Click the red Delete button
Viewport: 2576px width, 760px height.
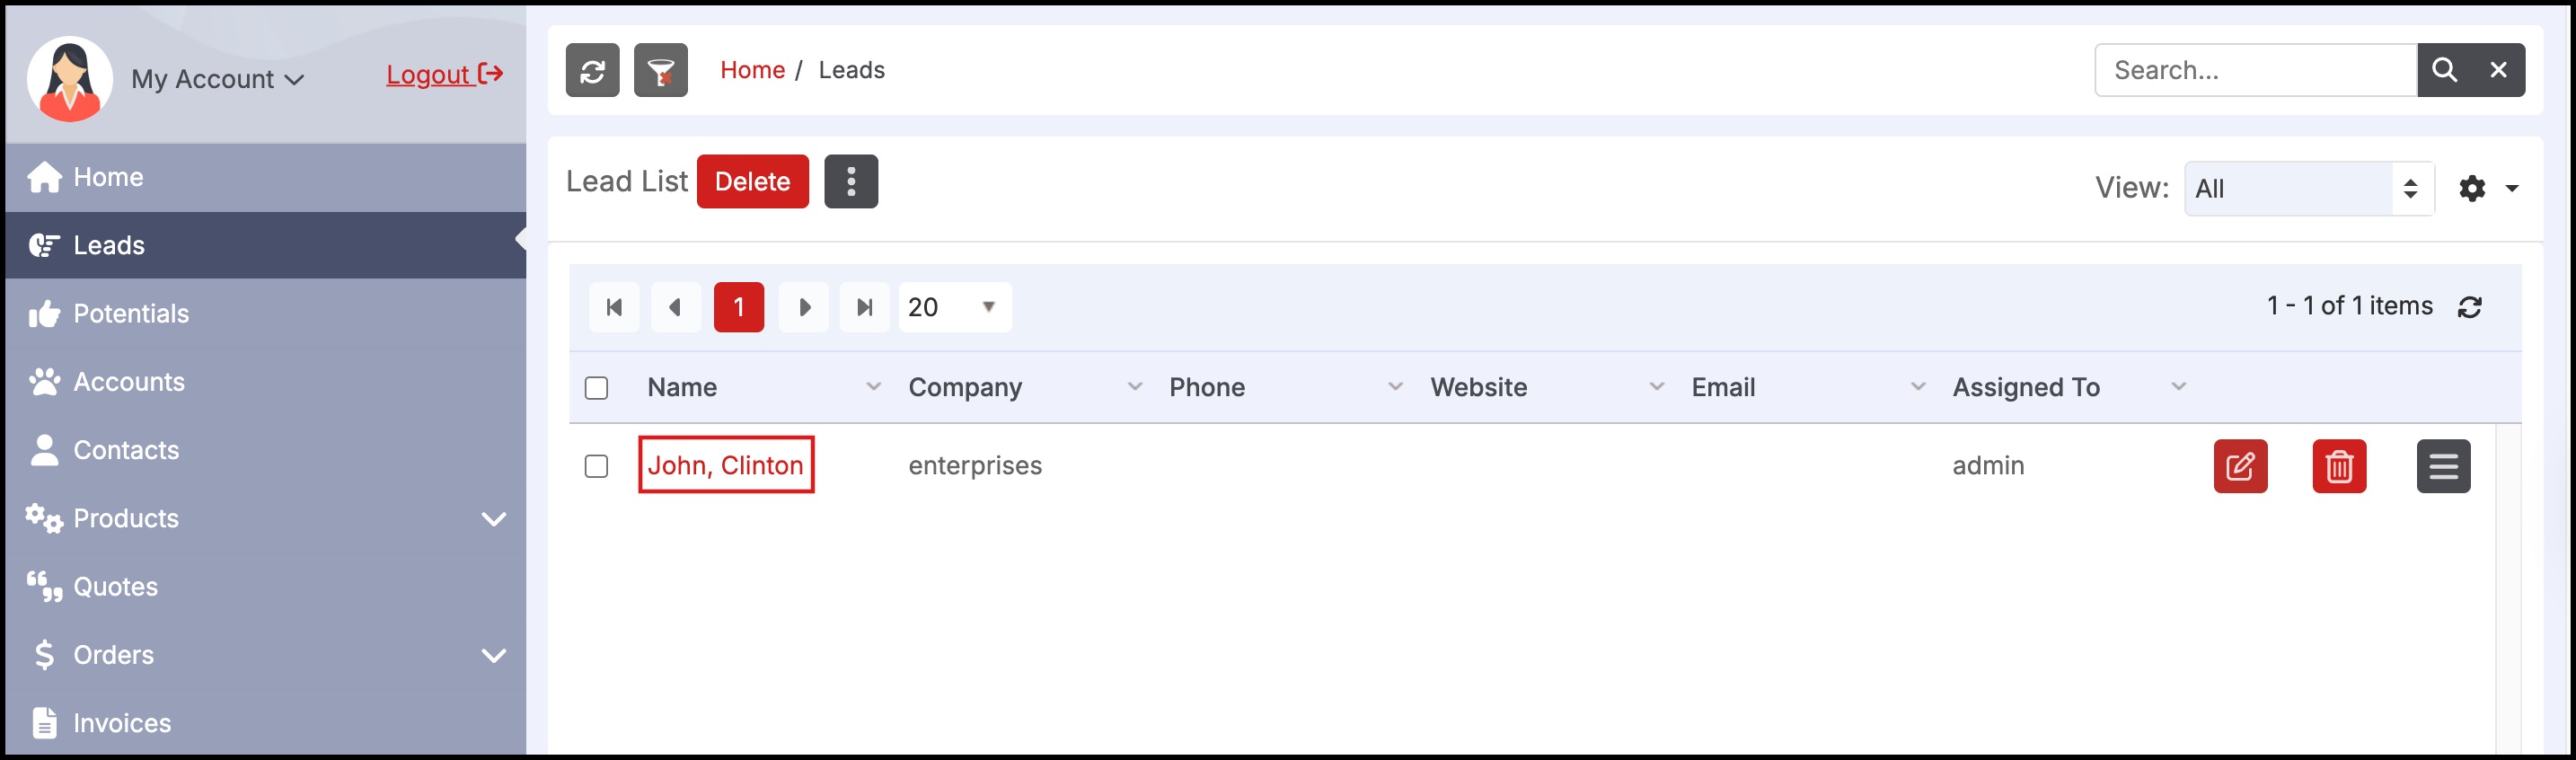click(x=752, y=181)
